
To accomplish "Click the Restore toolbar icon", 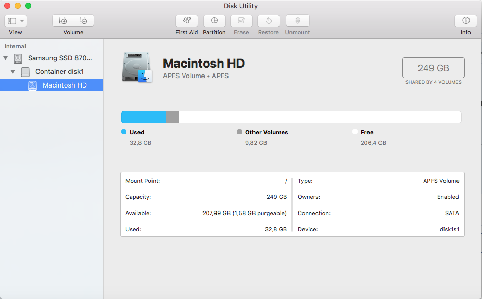I will (x=269, y=21).
